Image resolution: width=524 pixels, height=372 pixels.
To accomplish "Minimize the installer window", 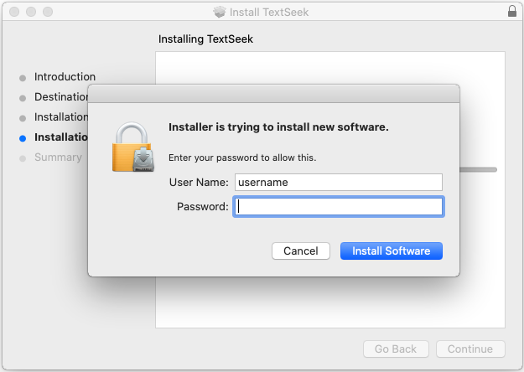I will (x=31, y=12).
